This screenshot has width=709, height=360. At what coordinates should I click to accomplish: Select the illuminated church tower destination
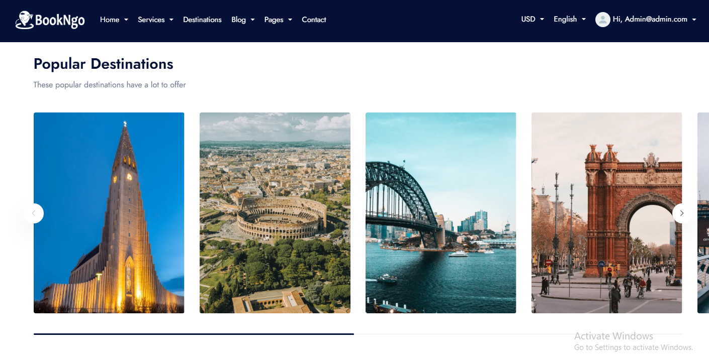coord(109,213)
